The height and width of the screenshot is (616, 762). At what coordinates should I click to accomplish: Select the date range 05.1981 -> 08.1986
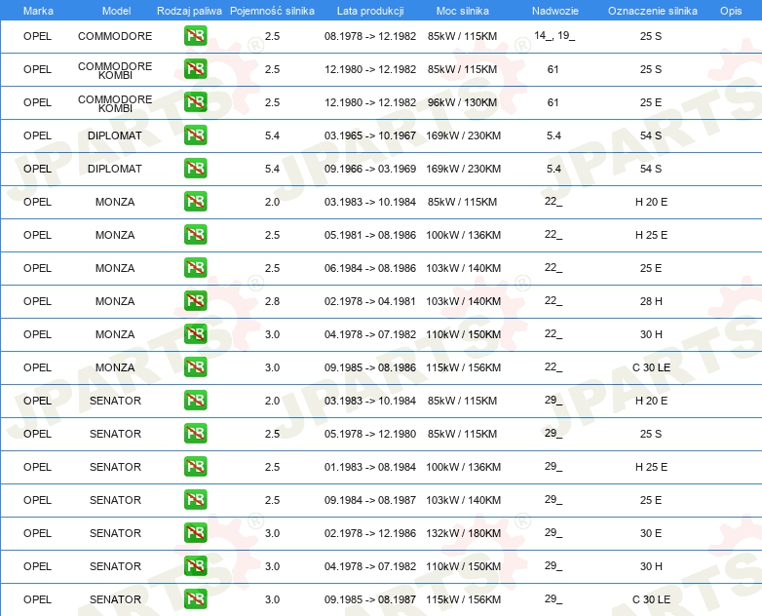point(370,235)
